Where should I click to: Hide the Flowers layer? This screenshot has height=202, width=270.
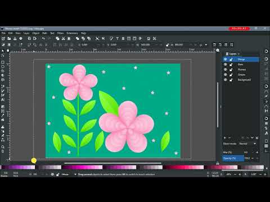[x=226, y=70]
